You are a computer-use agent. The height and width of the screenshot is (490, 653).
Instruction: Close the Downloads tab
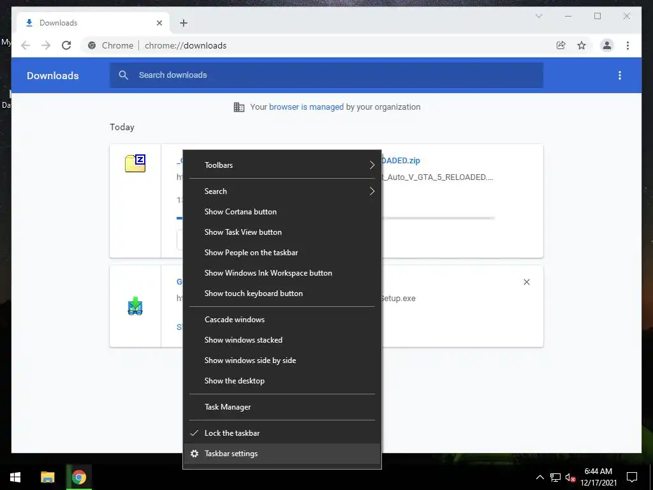point(159,23)
